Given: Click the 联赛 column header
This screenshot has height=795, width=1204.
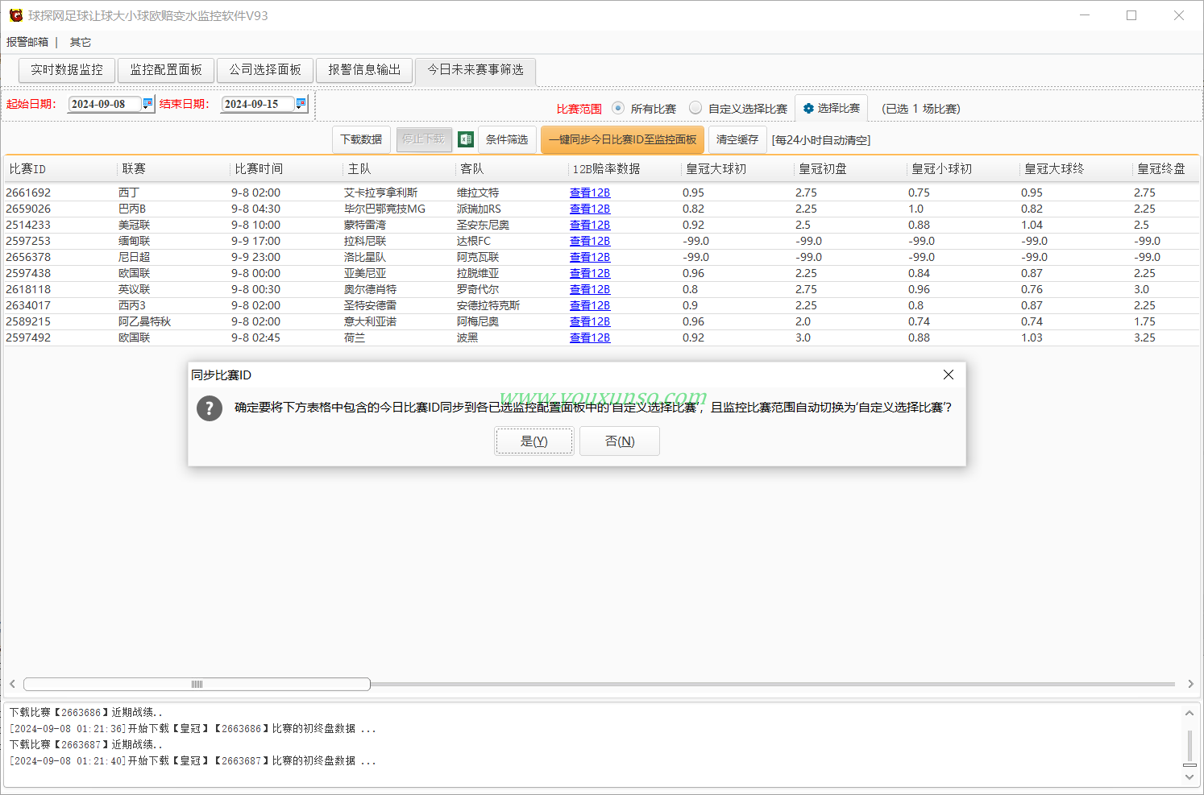Looking at the screenshot, I should [x=173, y=169].
